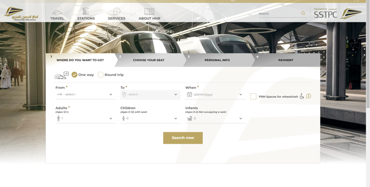Go to the Choose Your Seat step
Viewport: 370px width, 187px height.
pos(149,60)
